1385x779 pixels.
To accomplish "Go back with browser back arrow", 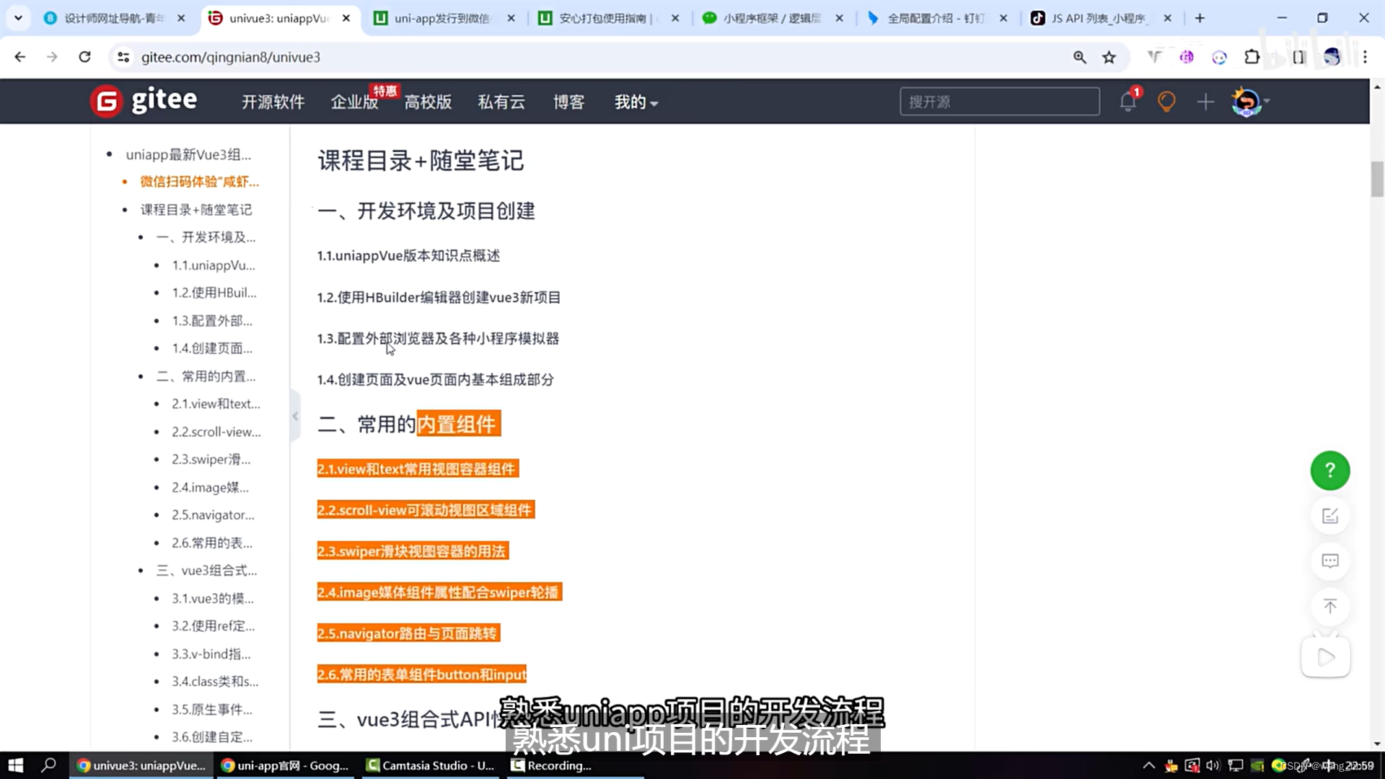I will [20, 57].
